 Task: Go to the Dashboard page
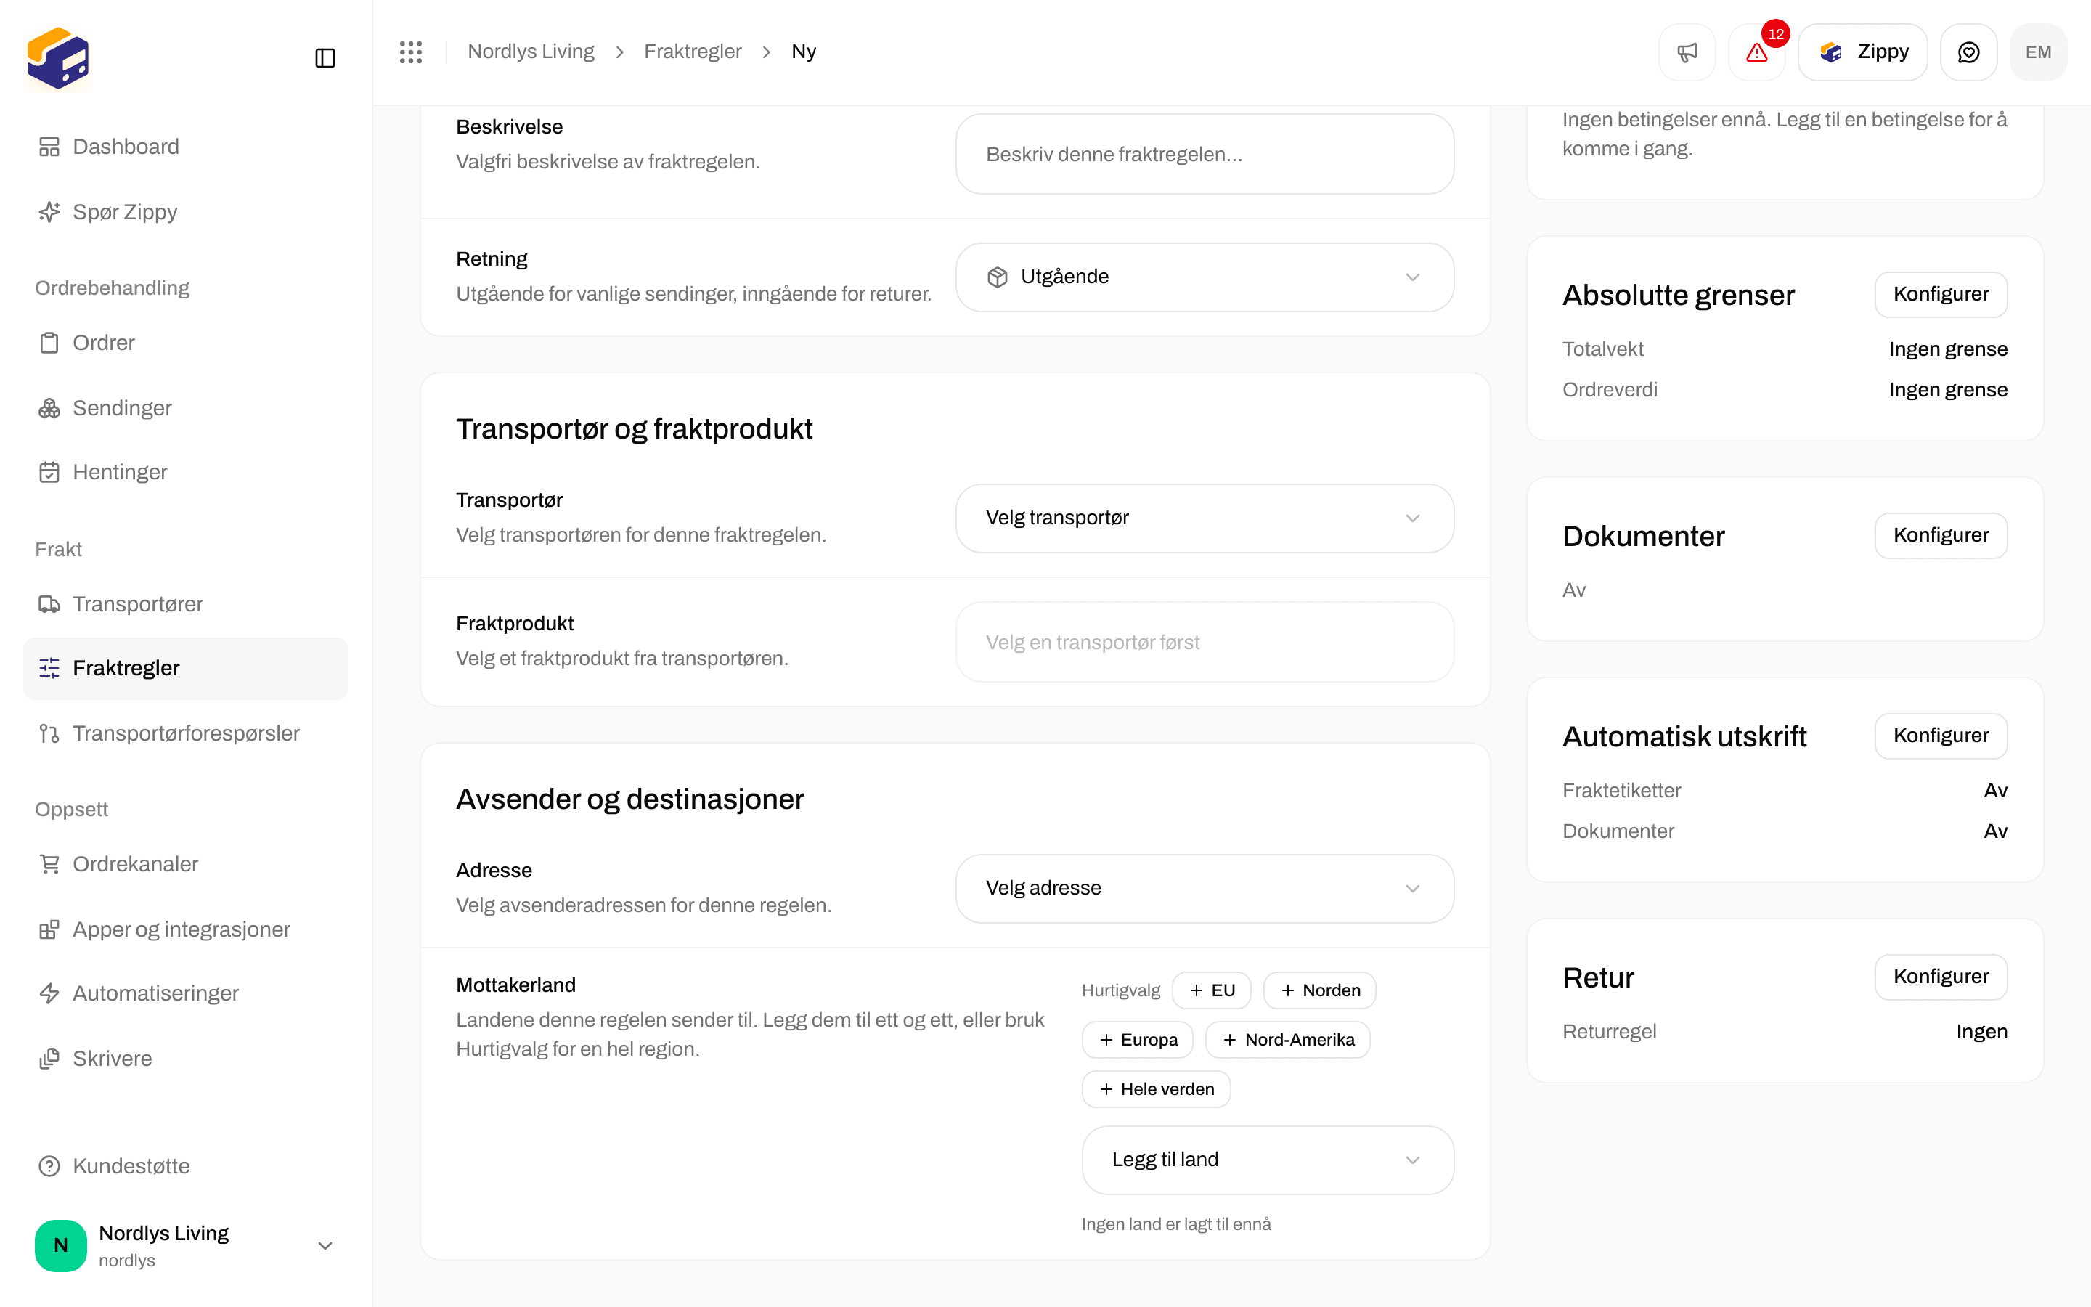pos(185,147)
